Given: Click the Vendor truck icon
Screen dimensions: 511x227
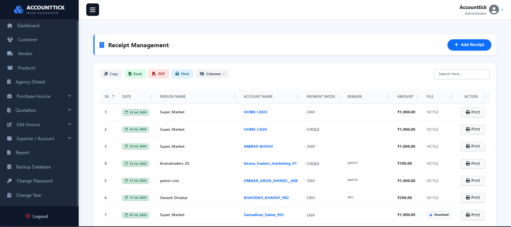Looking at the screenshot, I should [x=10, y=54].
